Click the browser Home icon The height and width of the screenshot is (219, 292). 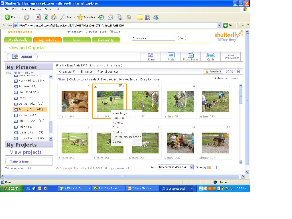54,17
